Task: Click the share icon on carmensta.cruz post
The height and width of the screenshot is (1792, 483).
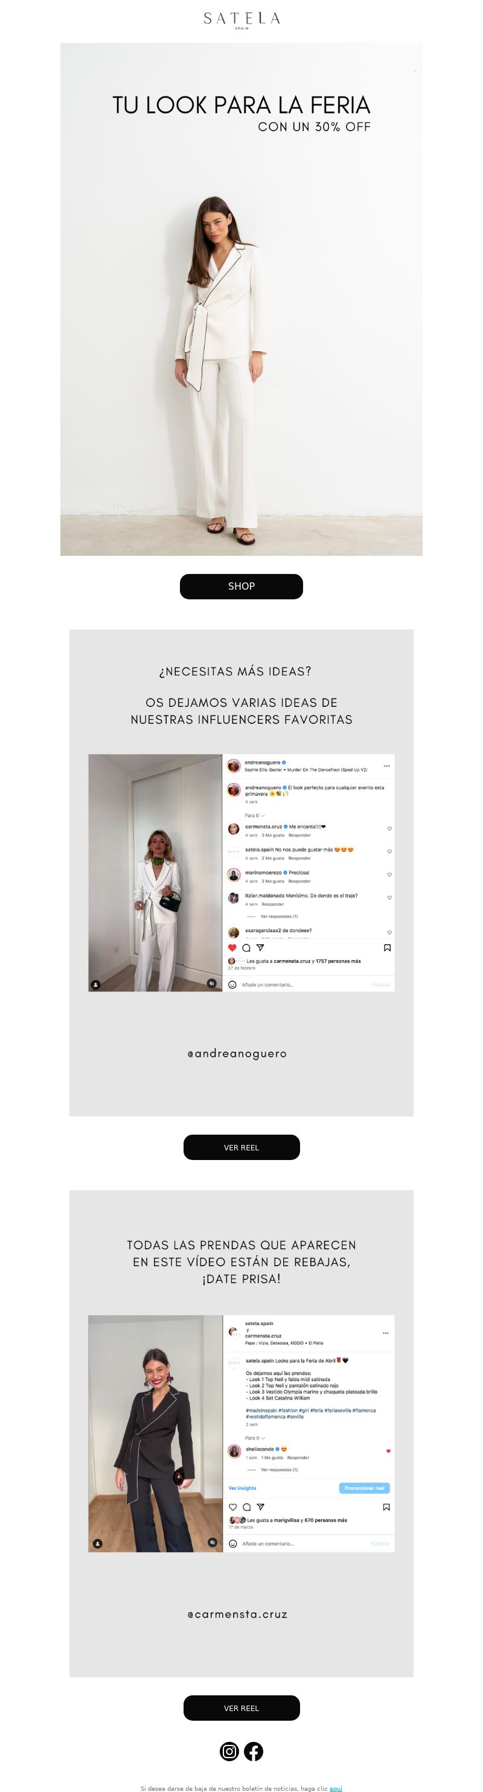Action: click(260, 1507)
